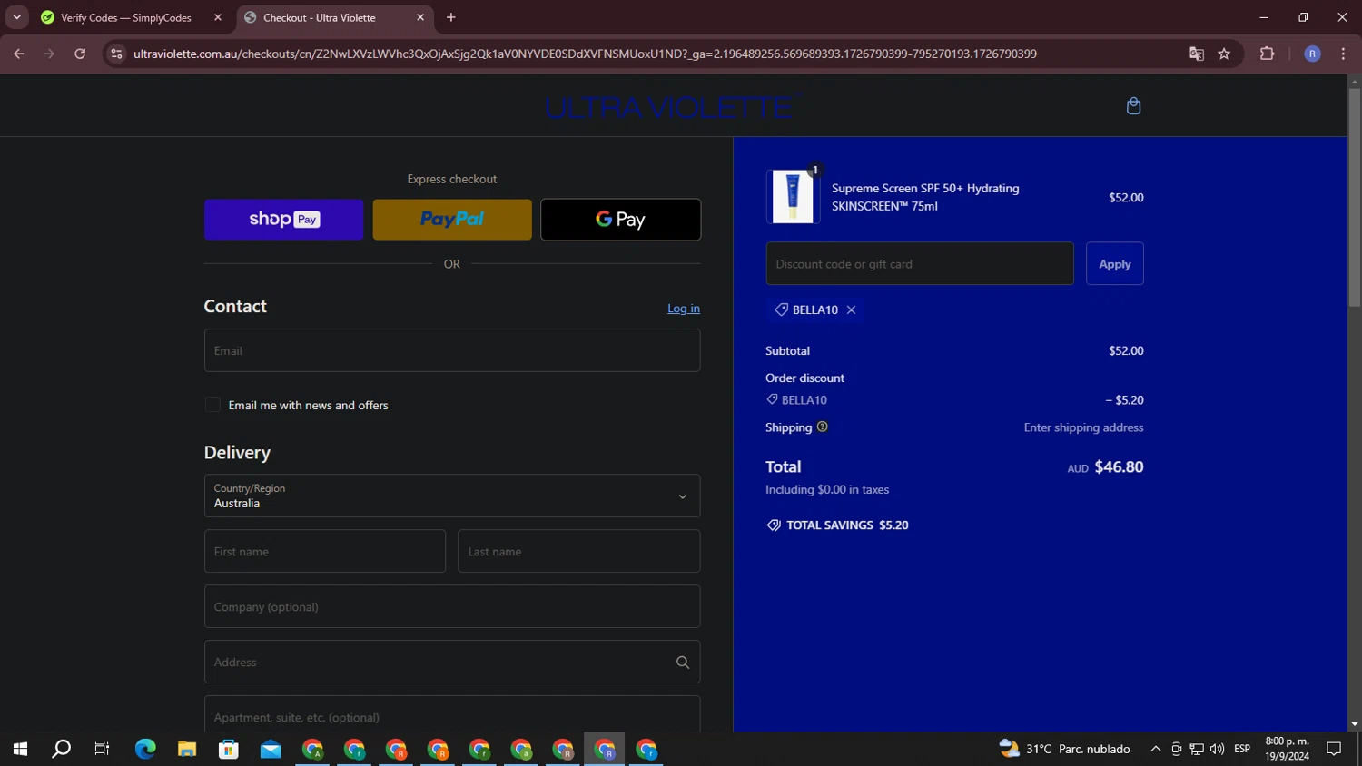Click the address search magnifier icon
Screen dimensions: 1362x766
(x=683, y=663)
